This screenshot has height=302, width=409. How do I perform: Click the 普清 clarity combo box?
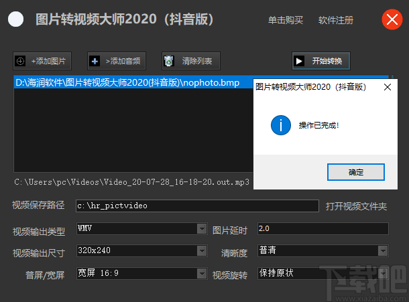[323, 250]
